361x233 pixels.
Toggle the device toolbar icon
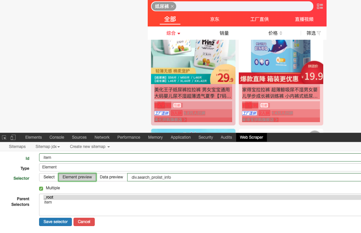[13, 137]
